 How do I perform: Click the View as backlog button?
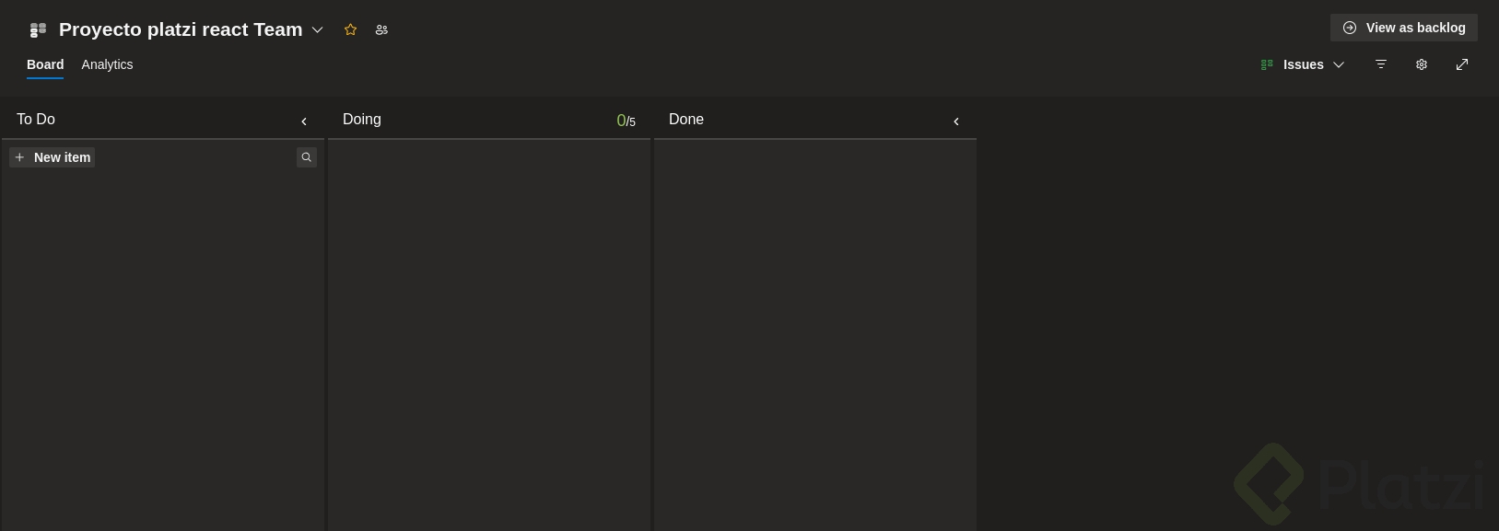[1404, 28]
